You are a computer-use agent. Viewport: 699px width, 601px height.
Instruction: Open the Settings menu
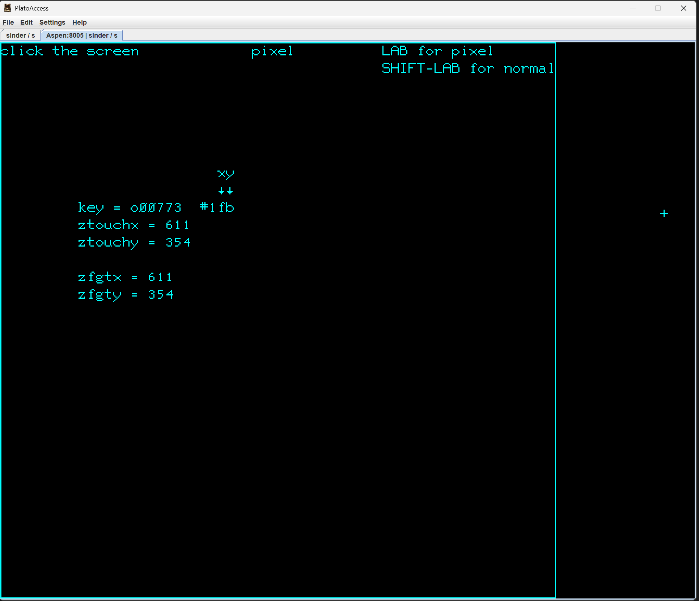52,22
